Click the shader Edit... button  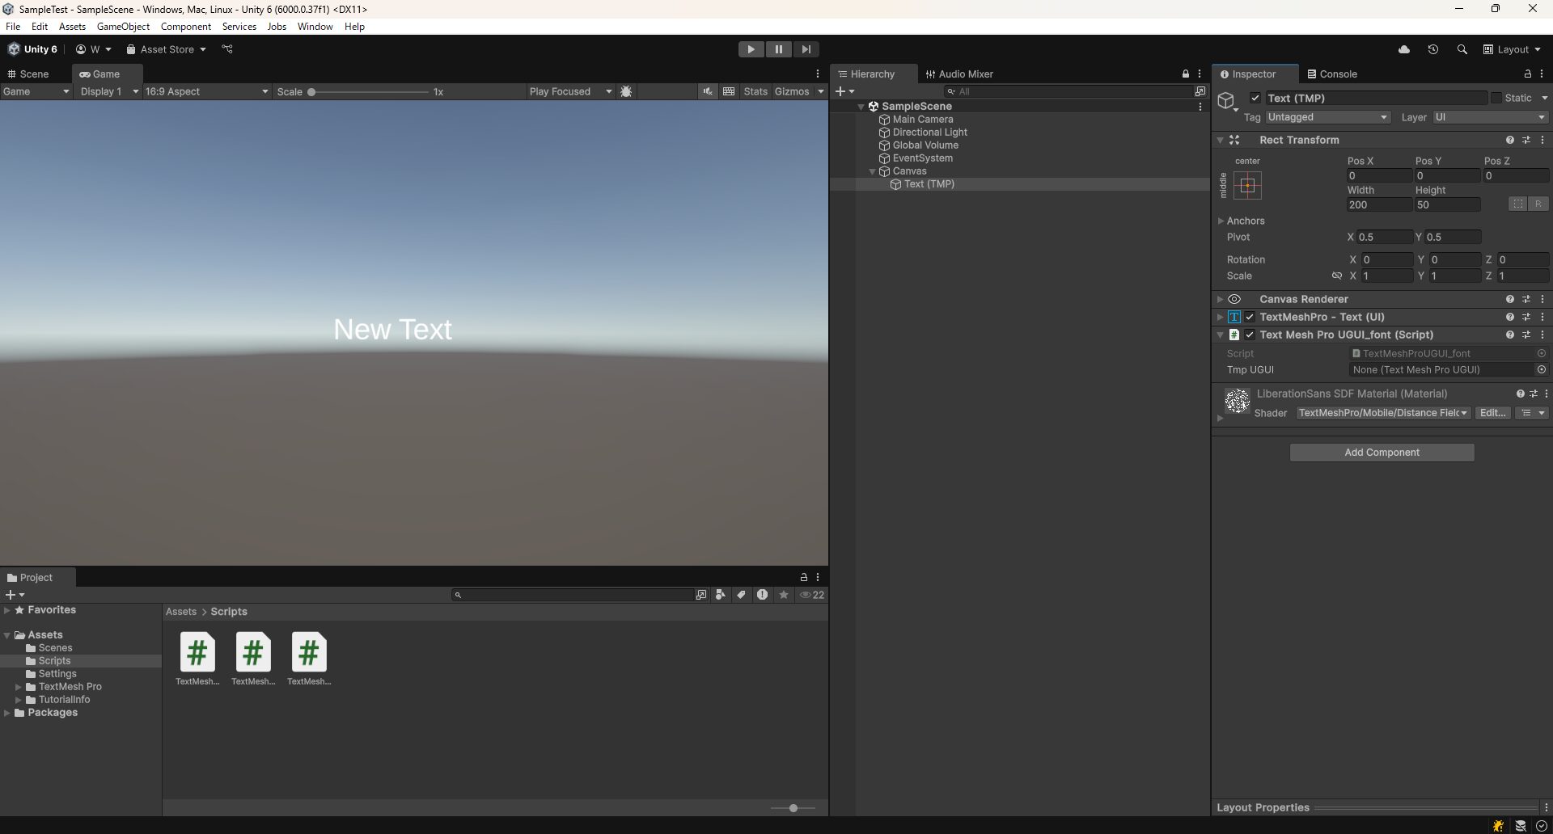click(x=1492, y=413)
